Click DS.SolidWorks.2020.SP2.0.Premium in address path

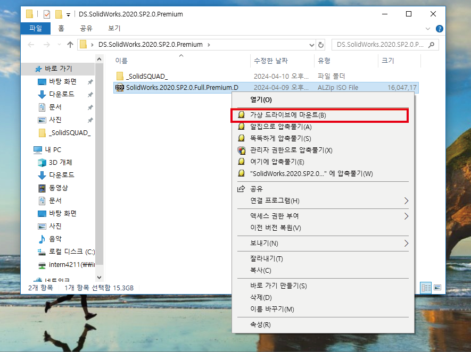coord(151,45)
